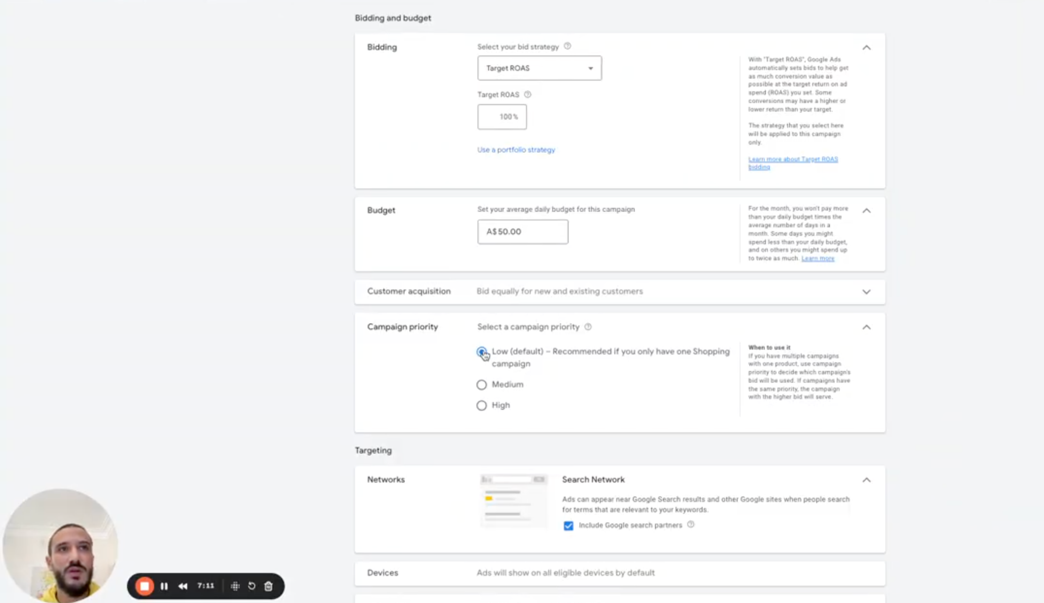Click the daily budget A$50.00 field
The width and height of the screenshot is (1044, 603).
[x=522, y=232]
